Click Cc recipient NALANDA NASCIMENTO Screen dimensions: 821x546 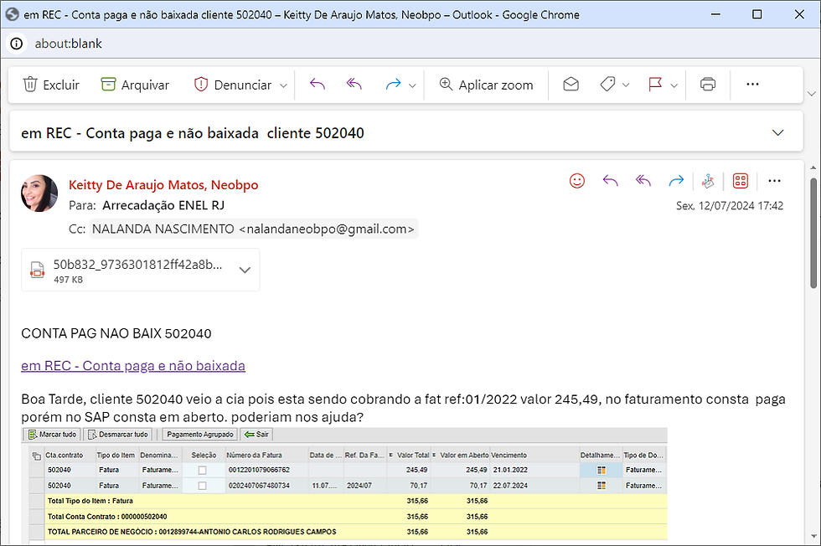point(253,229)
